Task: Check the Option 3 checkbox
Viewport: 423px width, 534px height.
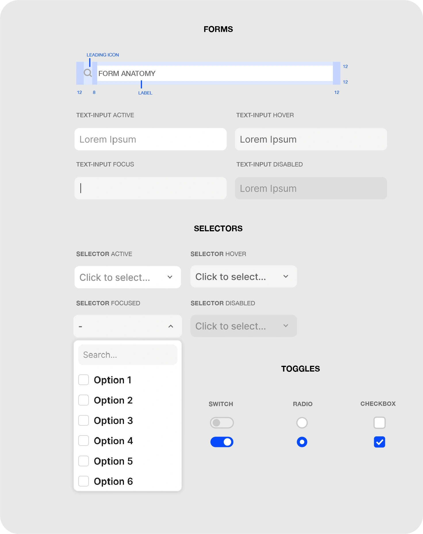Action: coord(84,421)
